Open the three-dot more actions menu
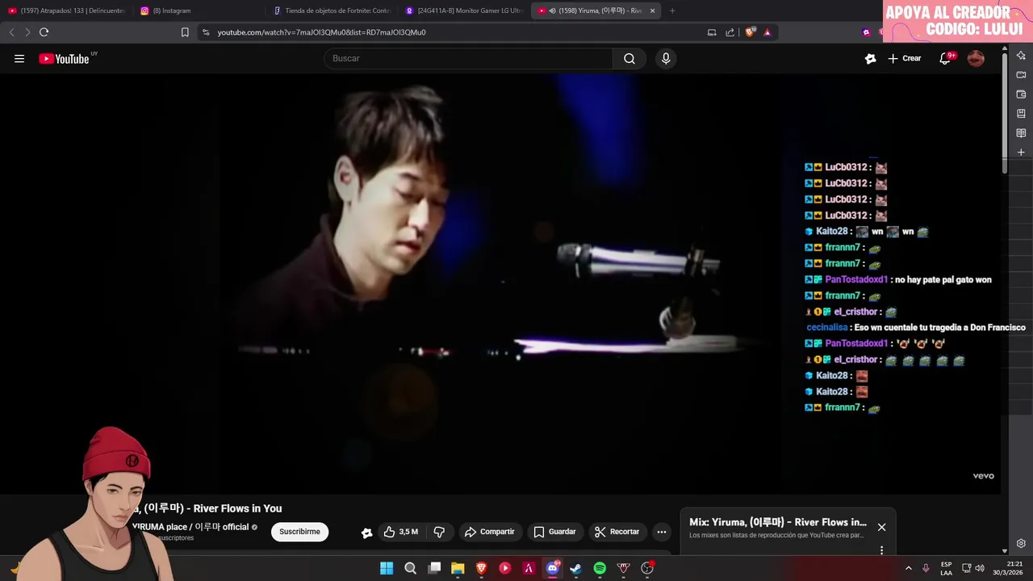Screen dimensions: 1033x581 coord(662,532)
